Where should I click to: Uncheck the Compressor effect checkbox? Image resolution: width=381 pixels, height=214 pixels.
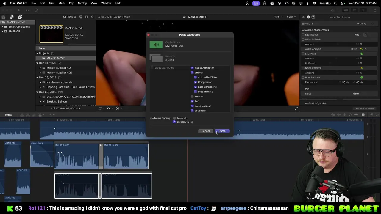pos(196,82)
